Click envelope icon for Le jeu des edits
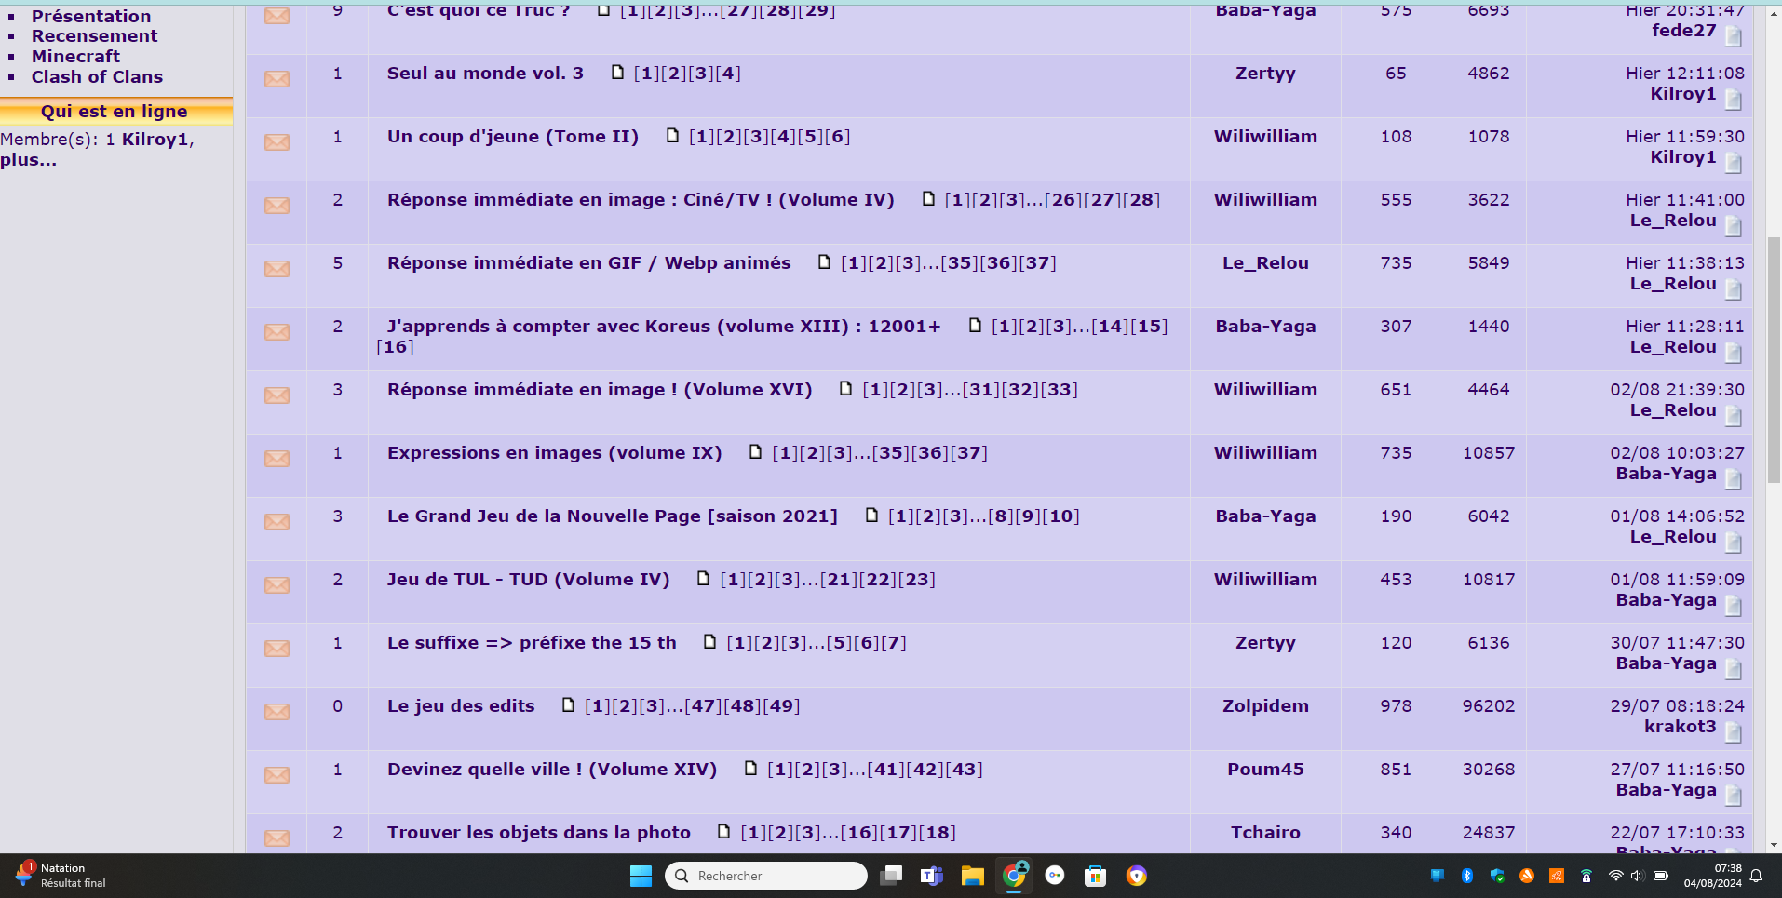Image resolution: width=1782 pixels, height=898 pixels. (x=277, y=712)
